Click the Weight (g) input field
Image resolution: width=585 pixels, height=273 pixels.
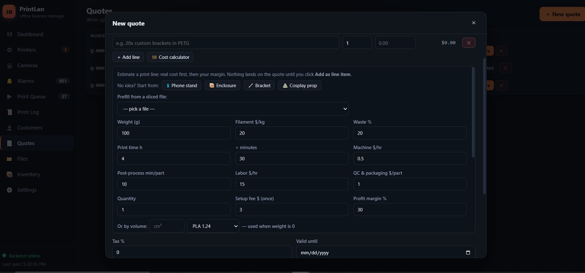click(174, 133)
